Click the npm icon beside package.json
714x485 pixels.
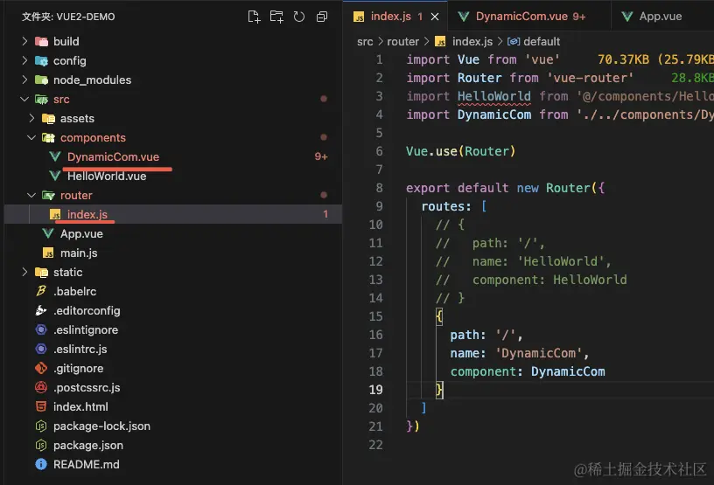(41, 445)
